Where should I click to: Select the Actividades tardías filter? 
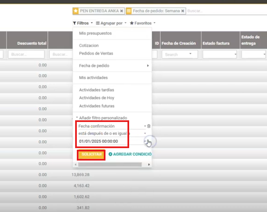click(97, 90)
